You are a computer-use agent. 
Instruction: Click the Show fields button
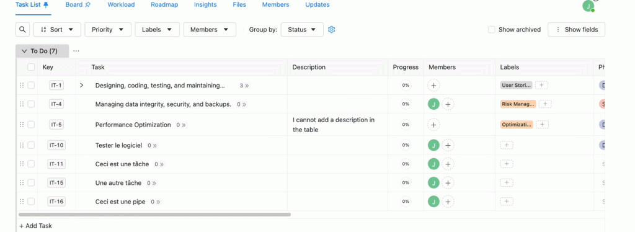point(576,30)
